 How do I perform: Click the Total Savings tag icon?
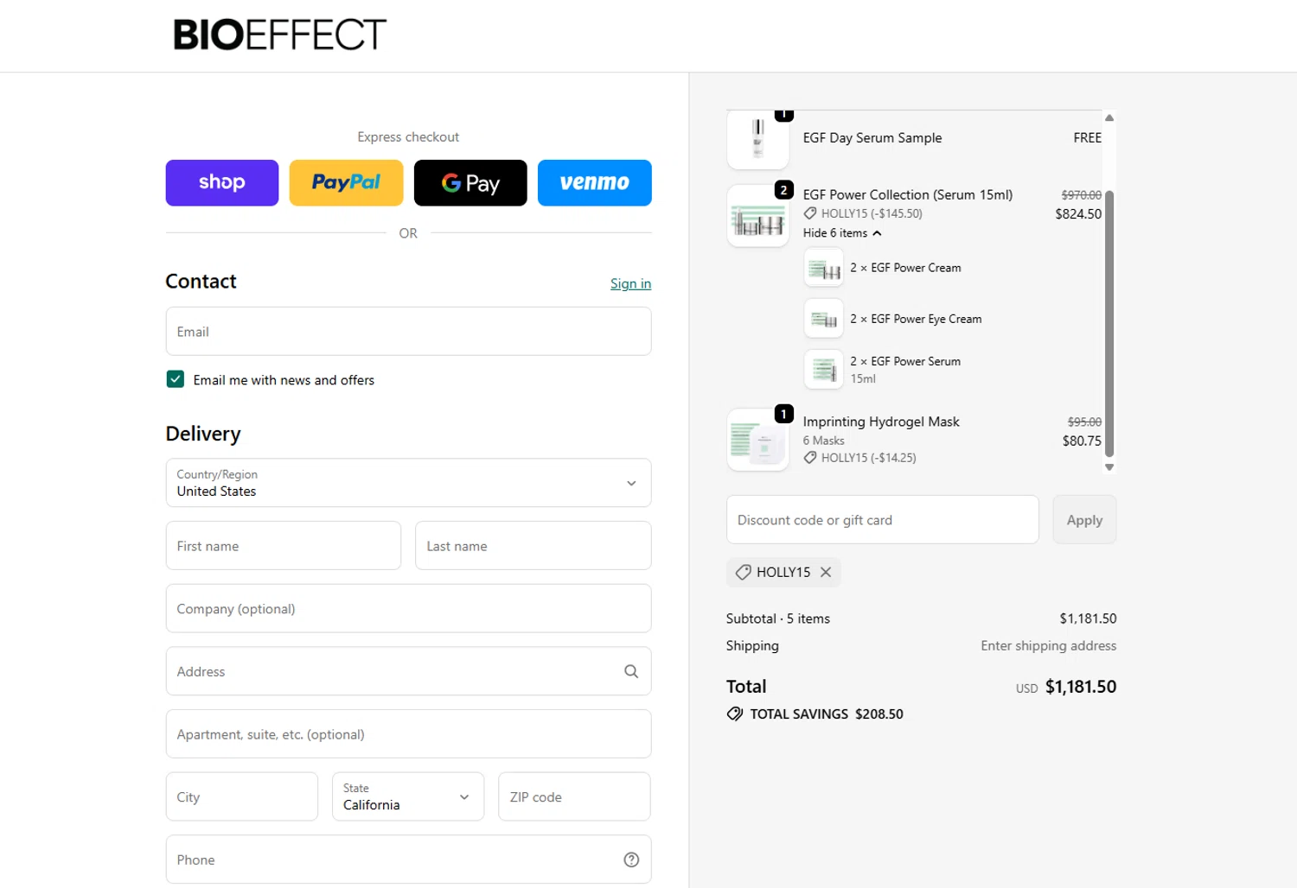click(735, 714)
